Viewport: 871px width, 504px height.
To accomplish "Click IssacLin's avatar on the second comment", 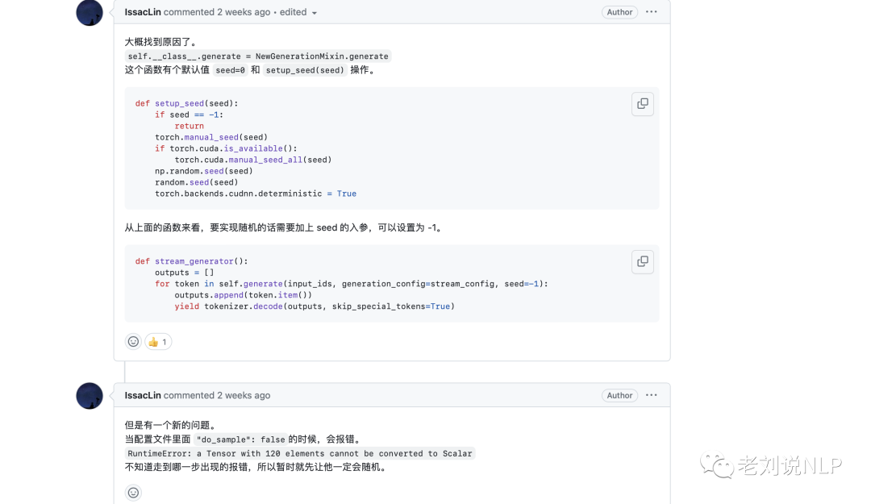I will click(x=90, y=396).
